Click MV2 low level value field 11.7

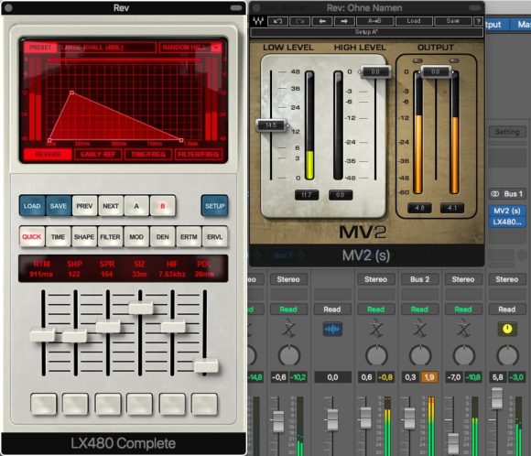[307, 195]
